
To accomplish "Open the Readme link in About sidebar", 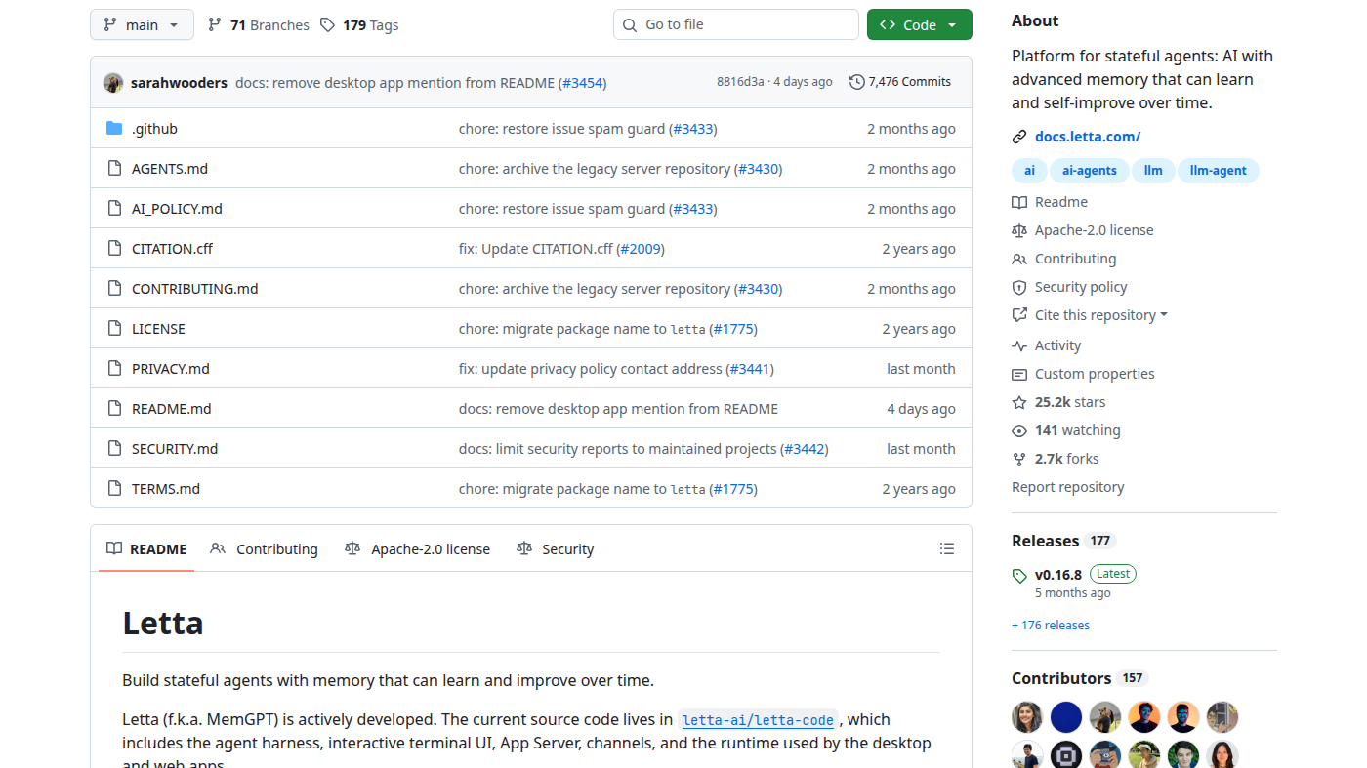I will click(x=1050, y=202).
